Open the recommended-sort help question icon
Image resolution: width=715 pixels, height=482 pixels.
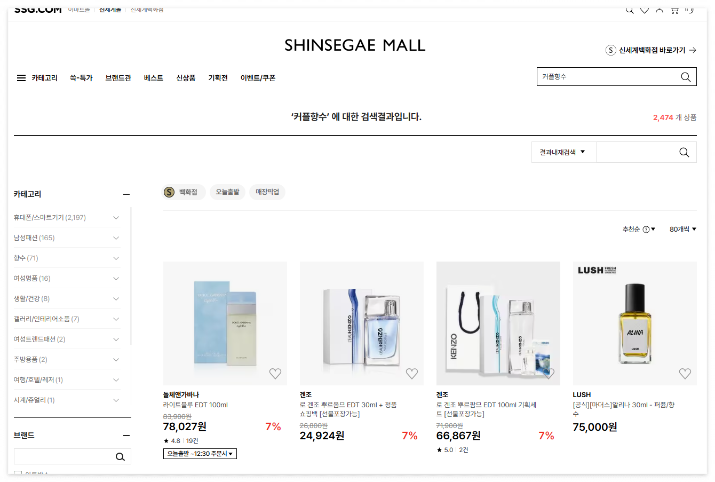pos(646,230)
